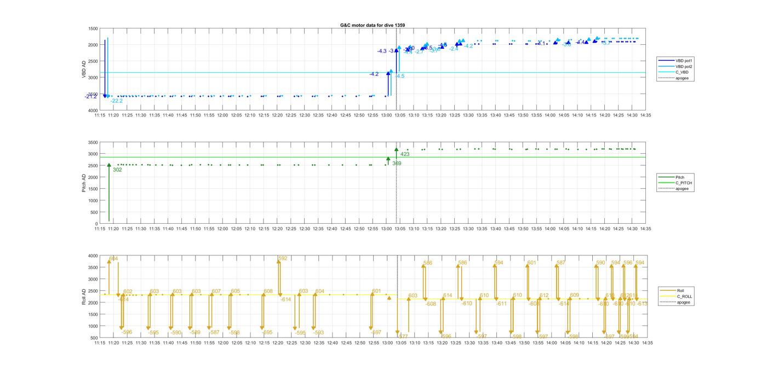Image resolution: width=767 pixels, height=379 pixels.
Task: Select the 'VBD pot1' legend entry
Action: [x=684, y=60]
